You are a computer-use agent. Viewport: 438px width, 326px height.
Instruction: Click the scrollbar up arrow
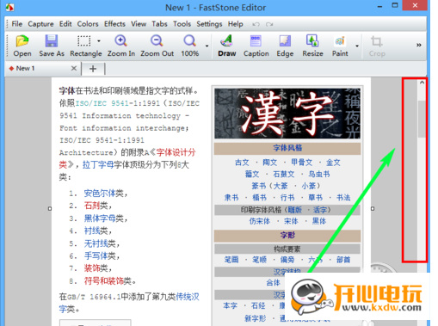422,83
